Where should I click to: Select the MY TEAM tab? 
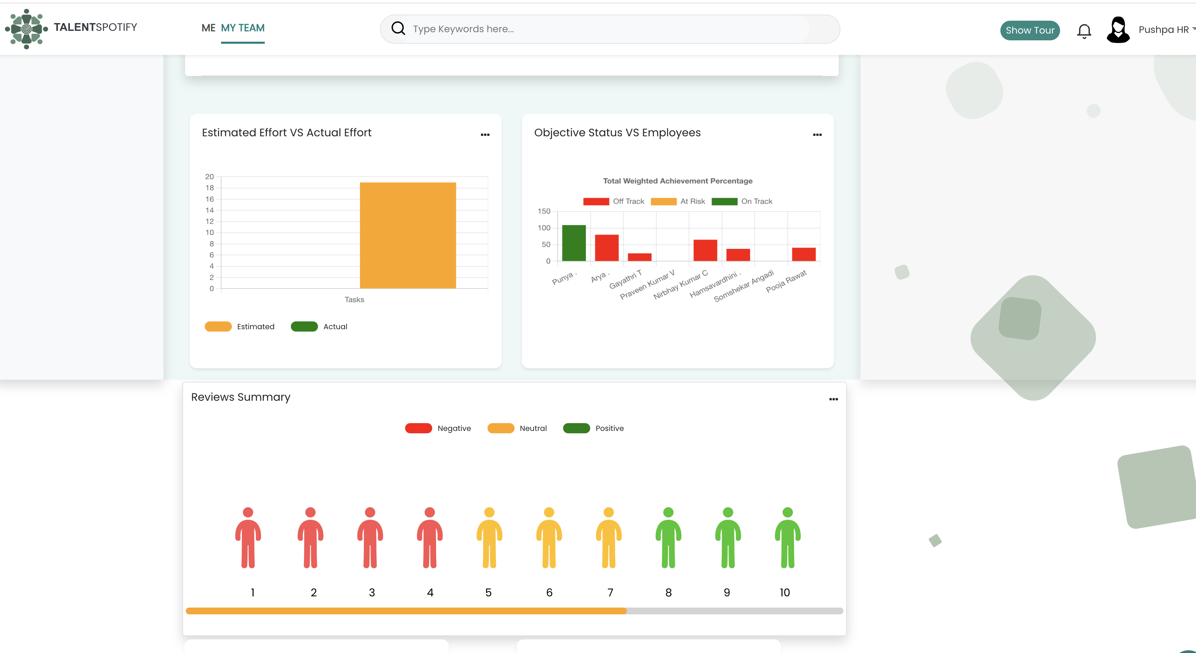tap(242, 28)
